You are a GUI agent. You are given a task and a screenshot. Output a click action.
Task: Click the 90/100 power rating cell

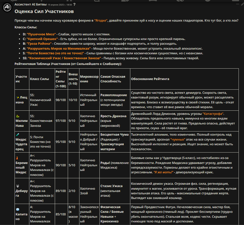(61, 165)
